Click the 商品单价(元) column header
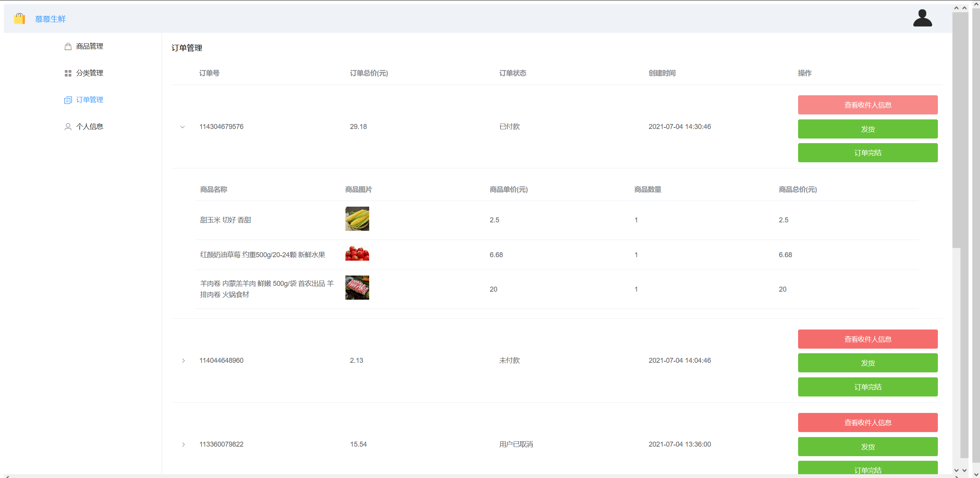980x478 pixels. (509, 189)
